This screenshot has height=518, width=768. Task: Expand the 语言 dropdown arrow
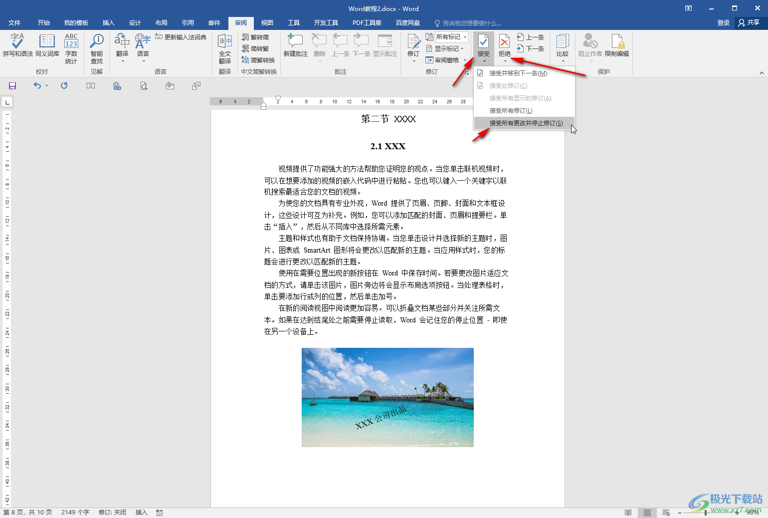144,61
